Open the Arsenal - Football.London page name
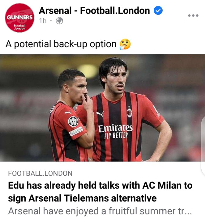 pyautogui.click(x=94, y=11)
